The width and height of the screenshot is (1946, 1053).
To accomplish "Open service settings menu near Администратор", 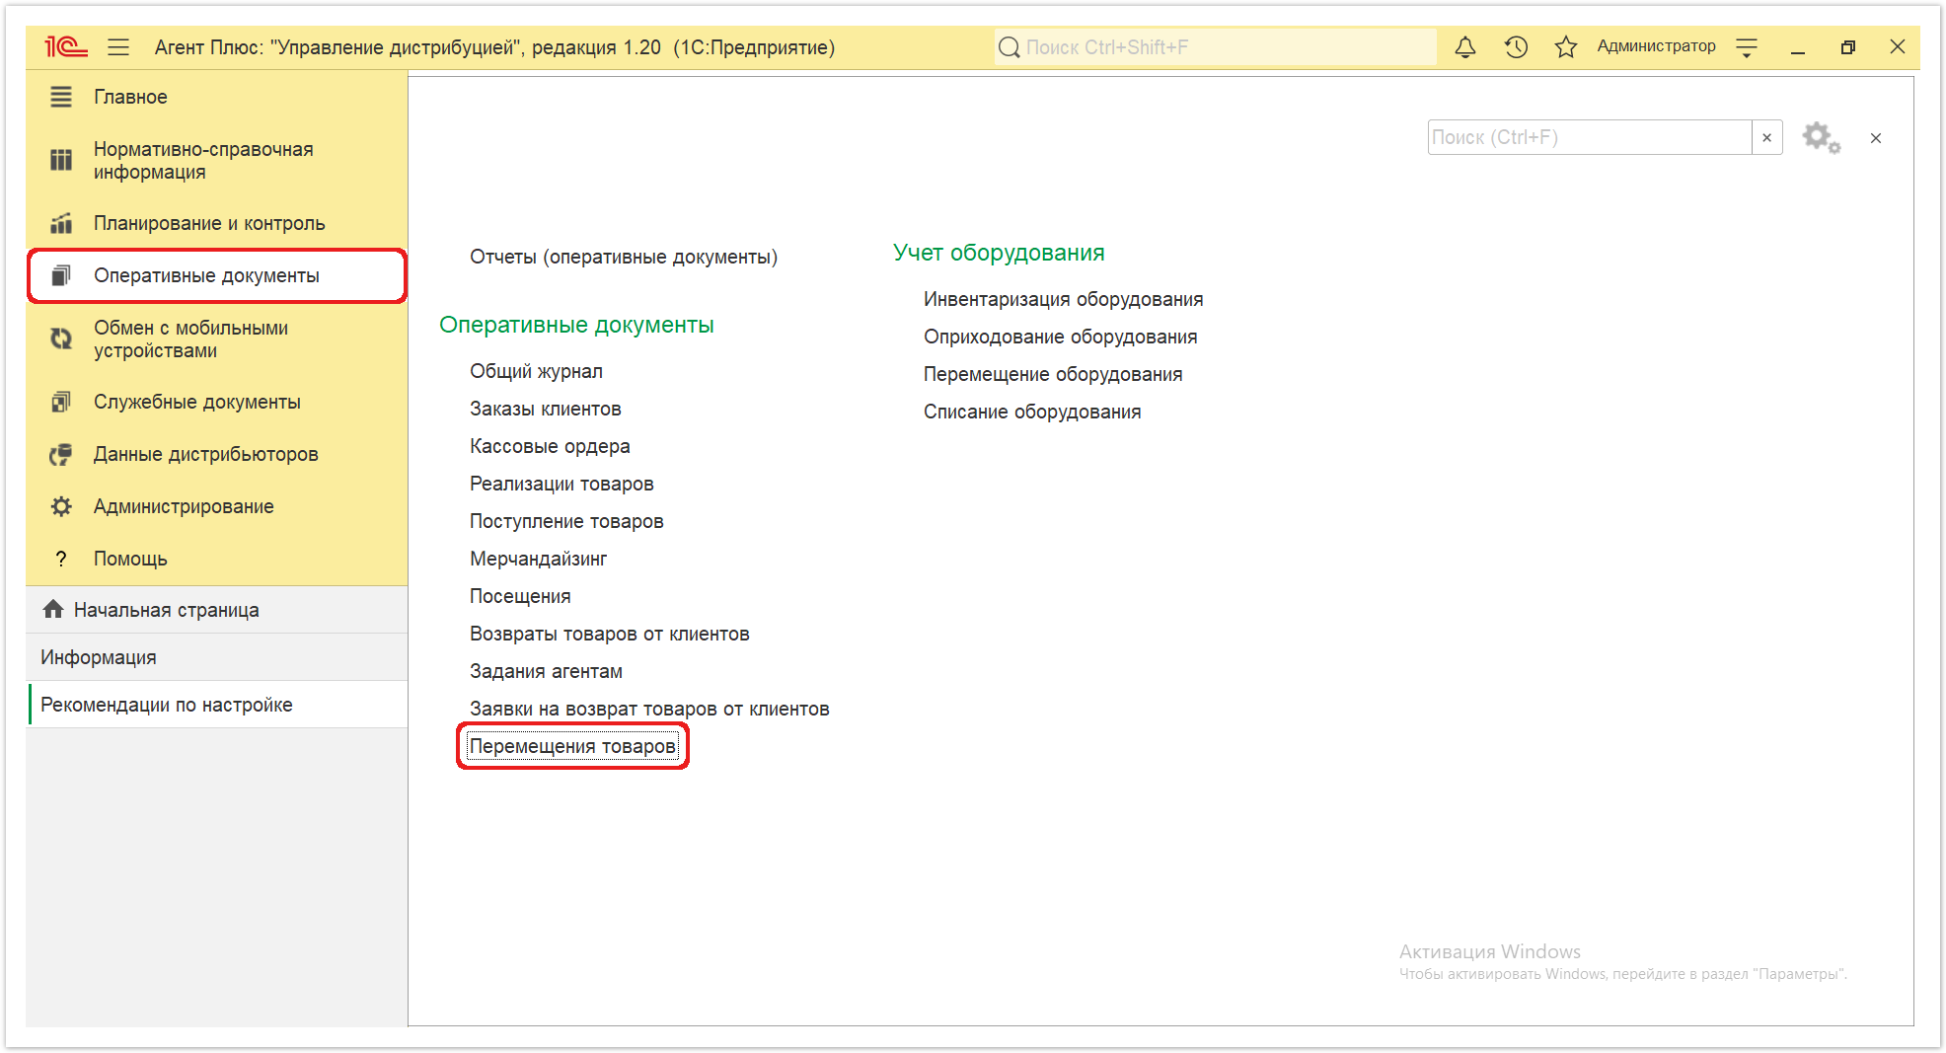I will (x=1747, y=46).
